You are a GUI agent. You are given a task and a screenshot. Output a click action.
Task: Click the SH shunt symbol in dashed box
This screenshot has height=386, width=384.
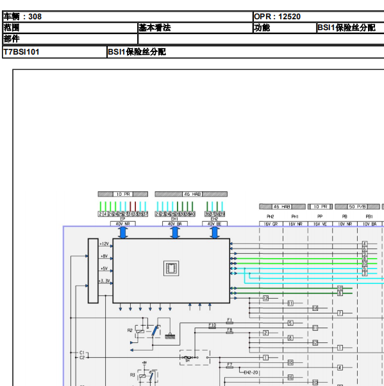pyautogui.click(x=195, y=358)
